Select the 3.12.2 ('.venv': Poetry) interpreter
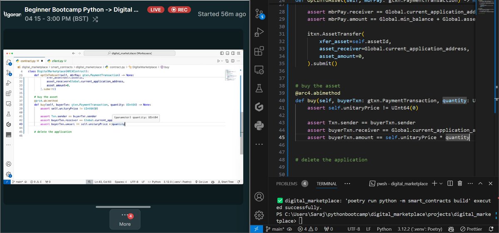Screen dimensions: 499x233 point(419,229)
